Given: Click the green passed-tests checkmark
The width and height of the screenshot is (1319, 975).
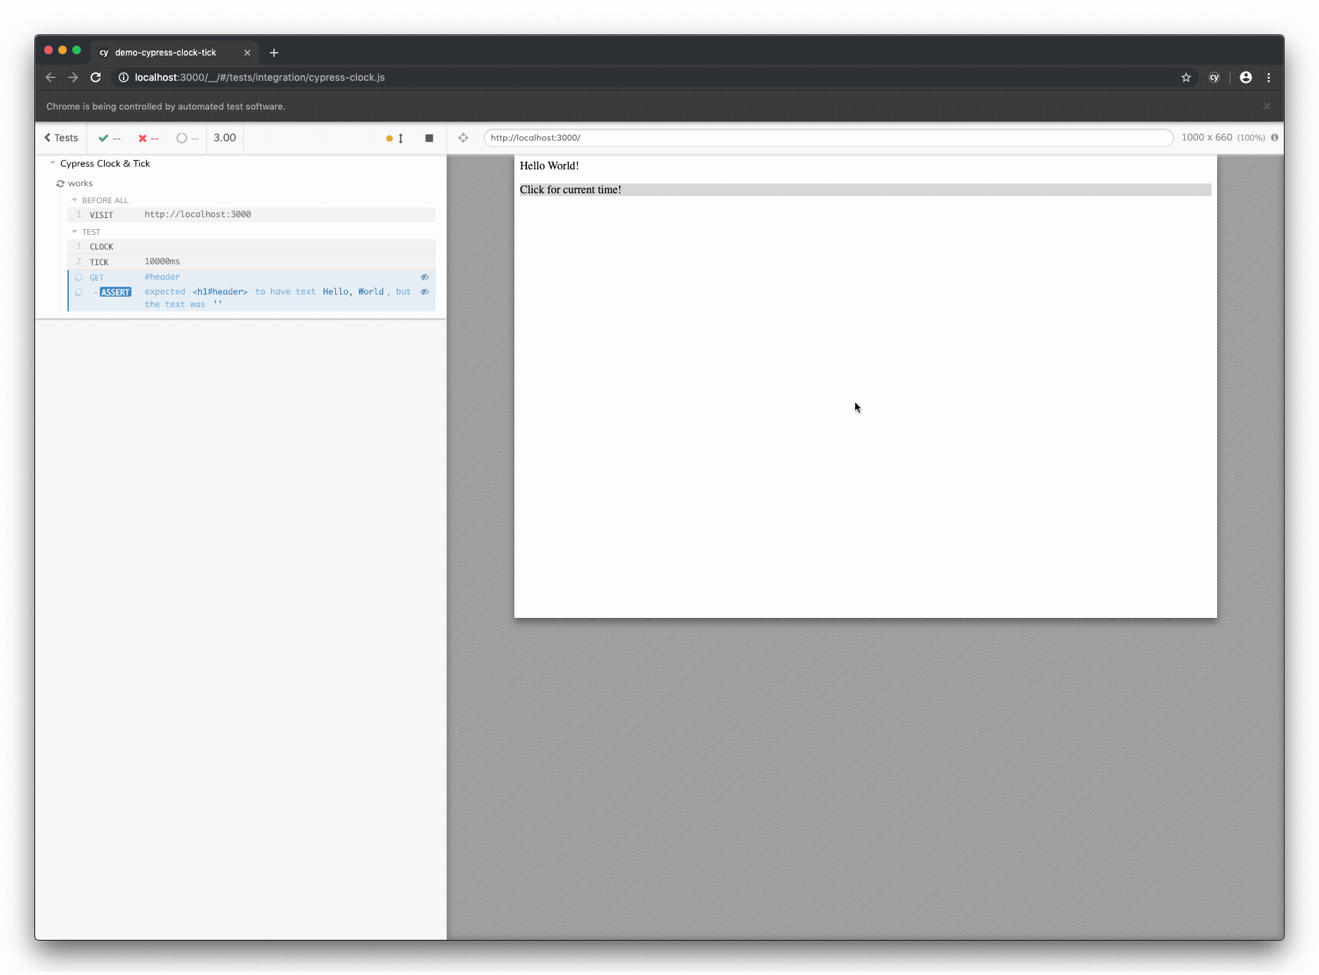Looking at the screenshot, I should point(104,138).
